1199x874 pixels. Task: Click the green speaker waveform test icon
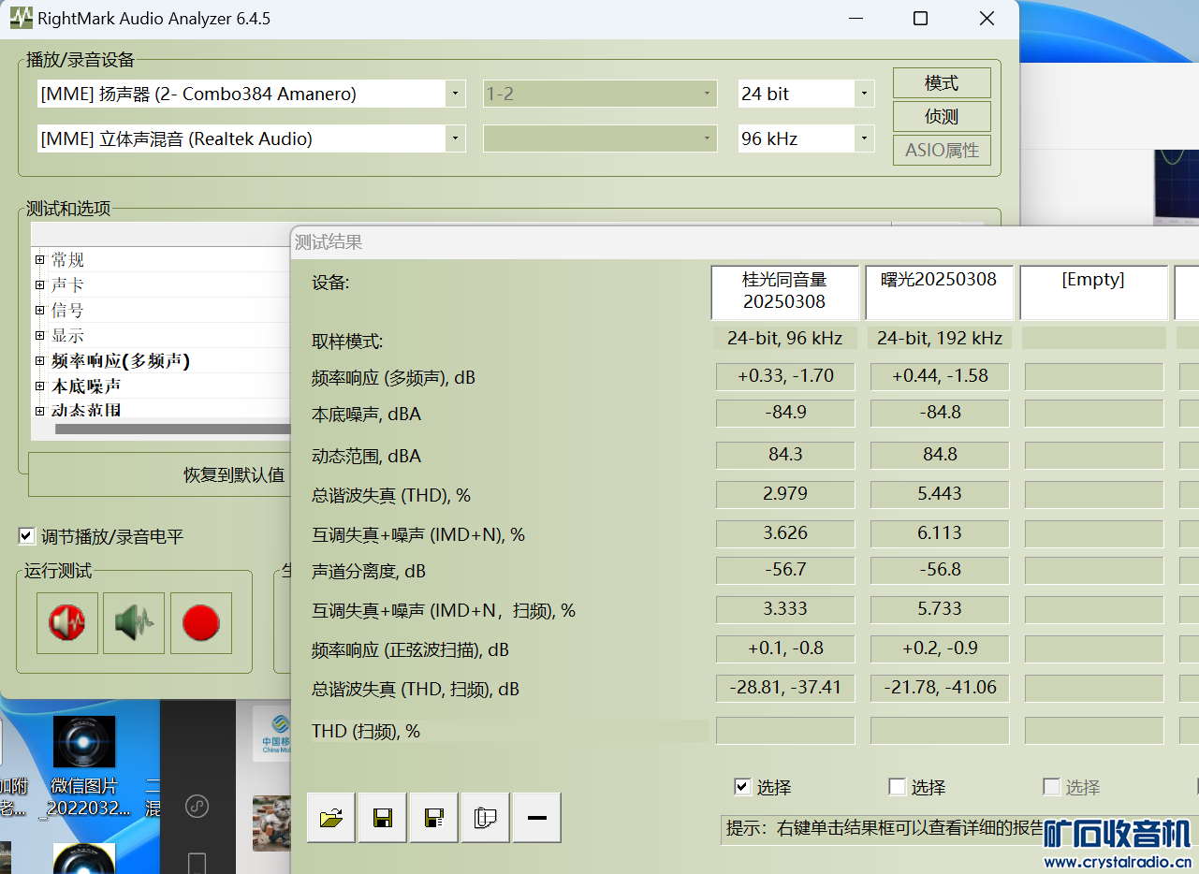(x=134, y=622)
